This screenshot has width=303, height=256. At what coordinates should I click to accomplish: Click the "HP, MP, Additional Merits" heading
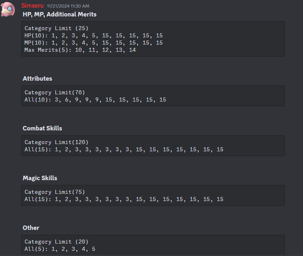(x=59, y=14)
